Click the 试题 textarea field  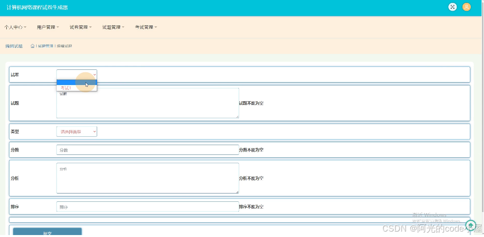click(147, 103)
